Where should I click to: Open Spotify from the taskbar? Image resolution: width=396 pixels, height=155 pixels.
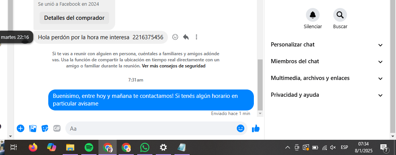89,147
